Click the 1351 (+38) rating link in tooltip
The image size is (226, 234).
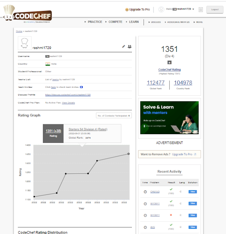click(53, 131)
